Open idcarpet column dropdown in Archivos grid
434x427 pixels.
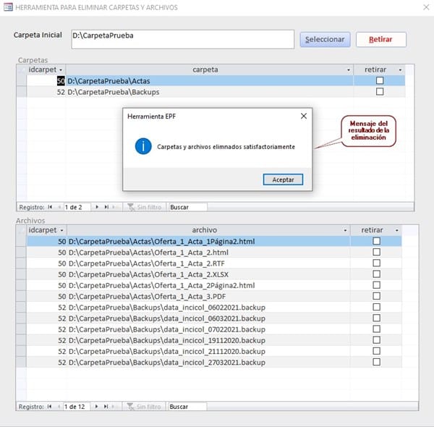pos(61,230)
